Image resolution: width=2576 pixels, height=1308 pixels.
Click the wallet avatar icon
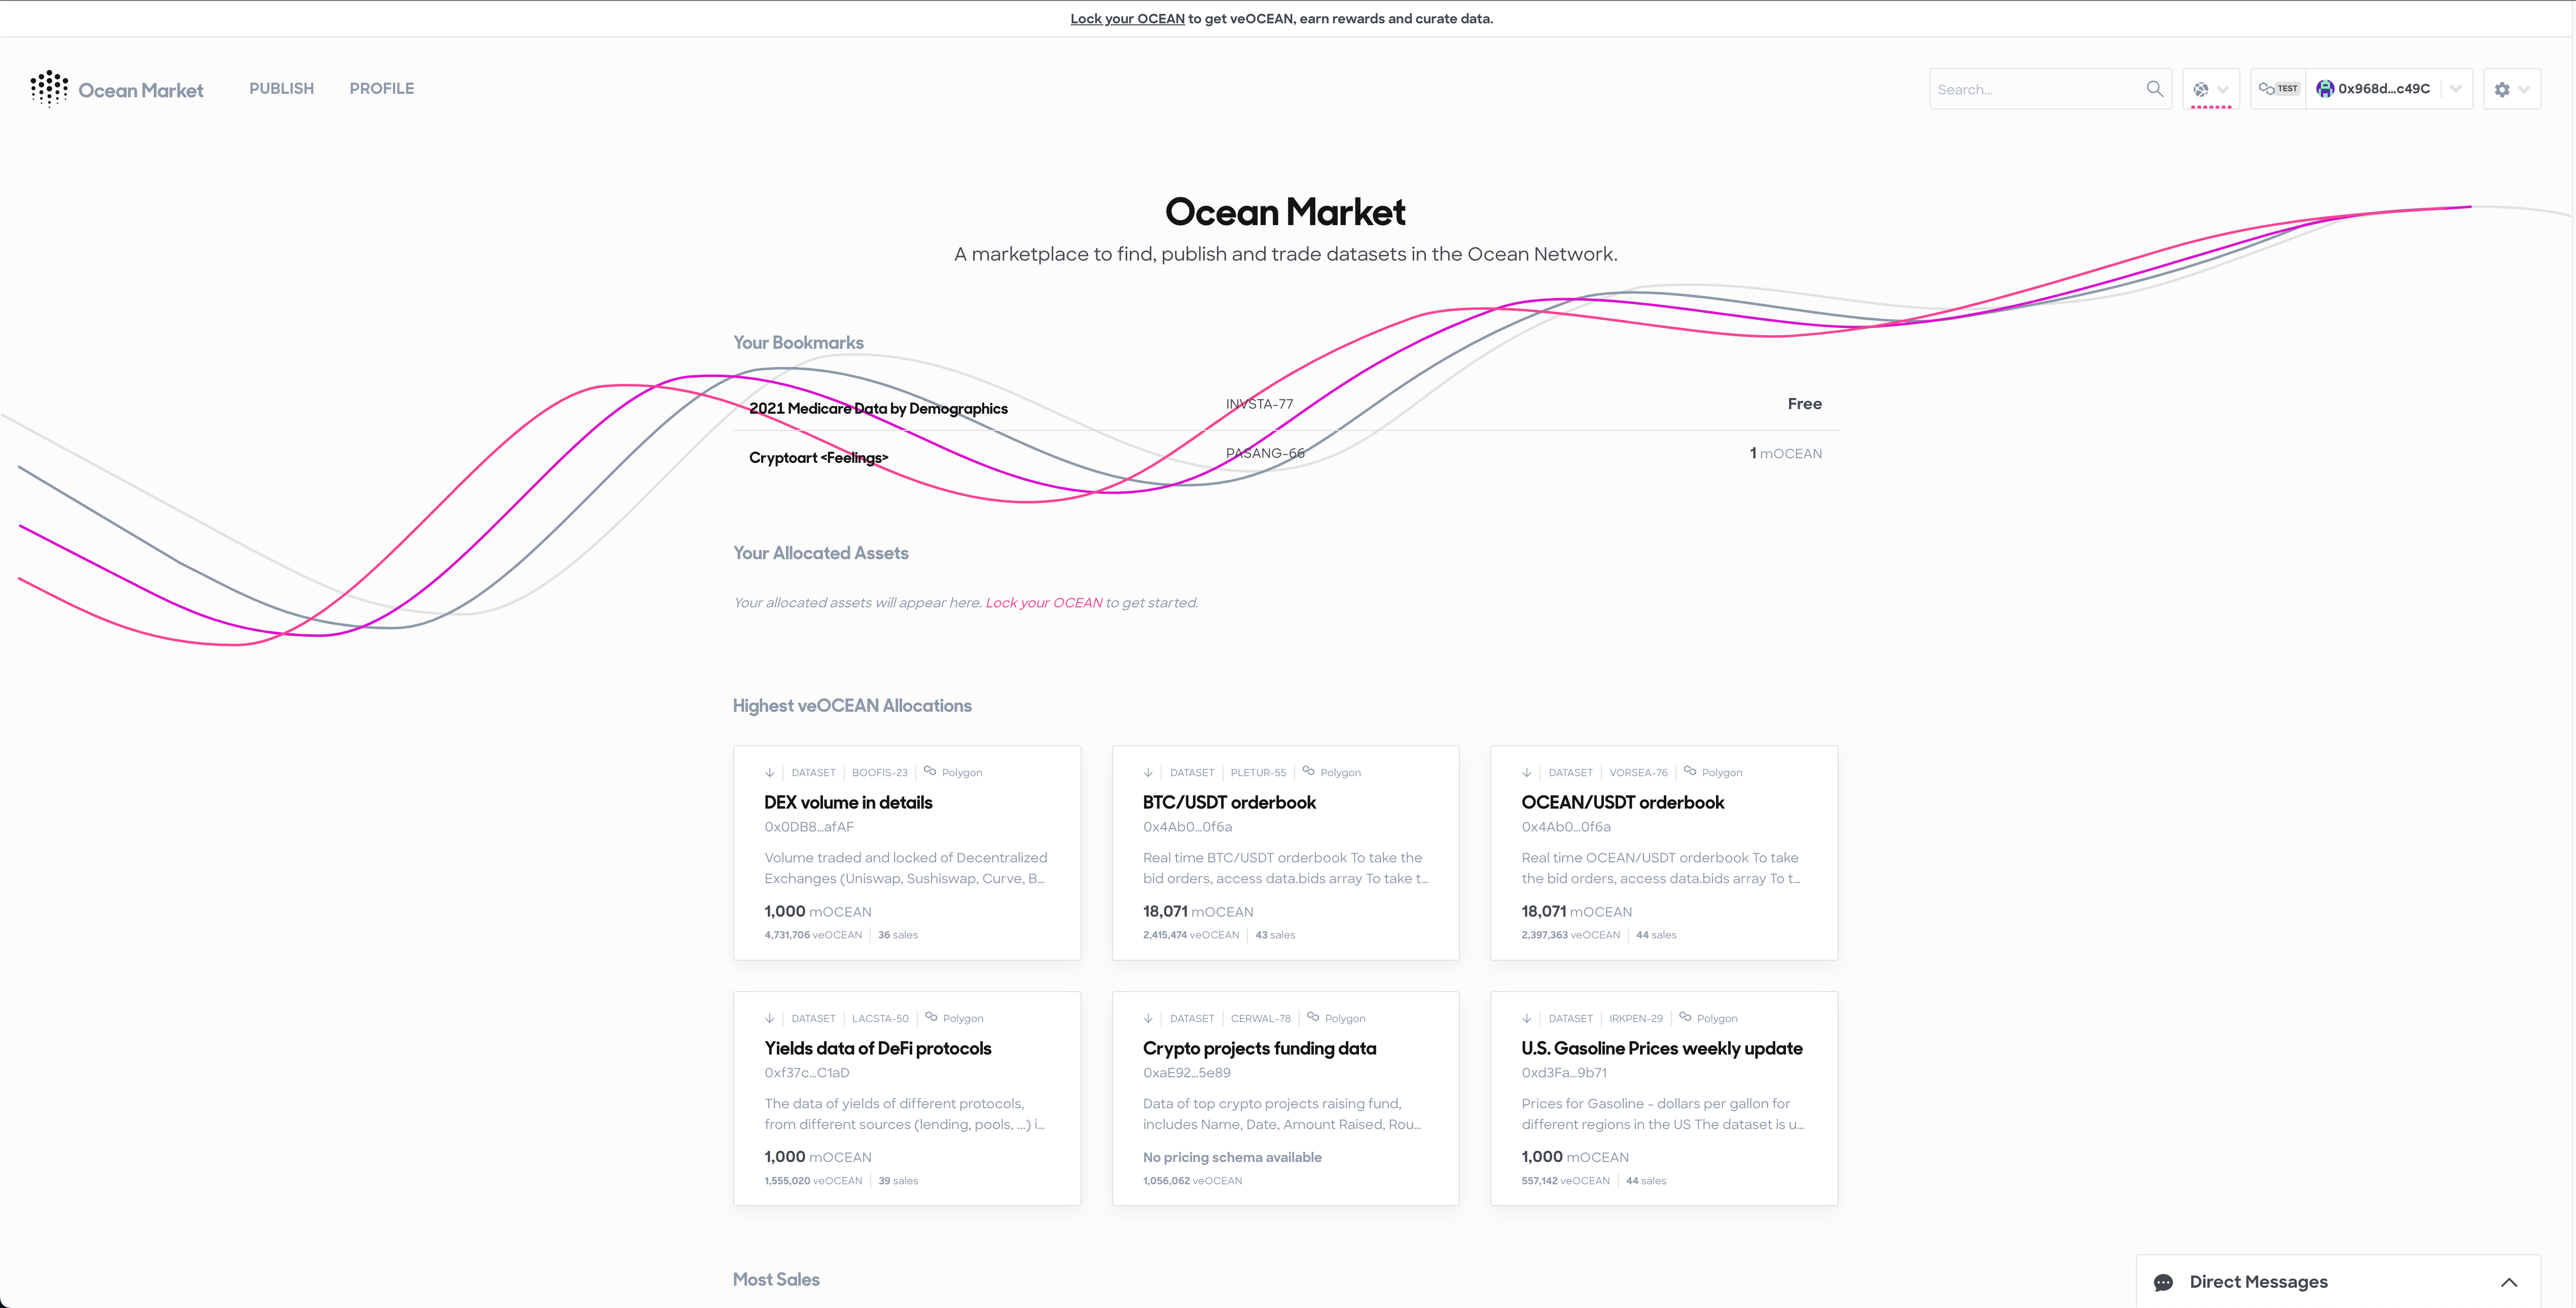(x=2325, y=89)
